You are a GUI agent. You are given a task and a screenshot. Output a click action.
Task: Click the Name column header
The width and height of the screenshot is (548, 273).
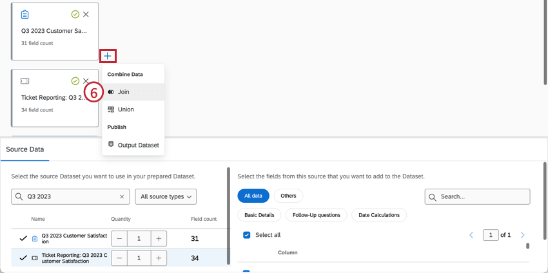pos(38,219)
